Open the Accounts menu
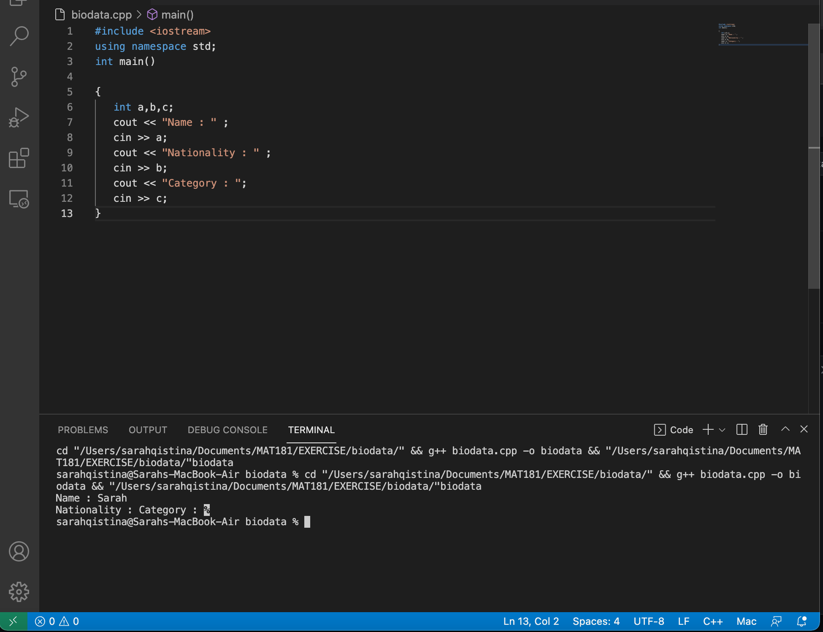Viewport: 823px width, 632px height. (x=19, y=551)
